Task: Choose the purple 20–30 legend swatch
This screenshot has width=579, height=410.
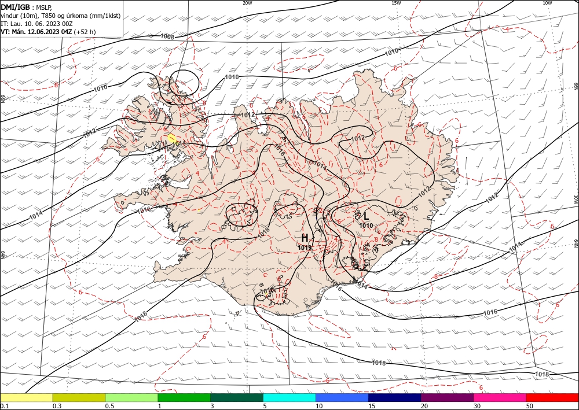Action: click(447, 397)
